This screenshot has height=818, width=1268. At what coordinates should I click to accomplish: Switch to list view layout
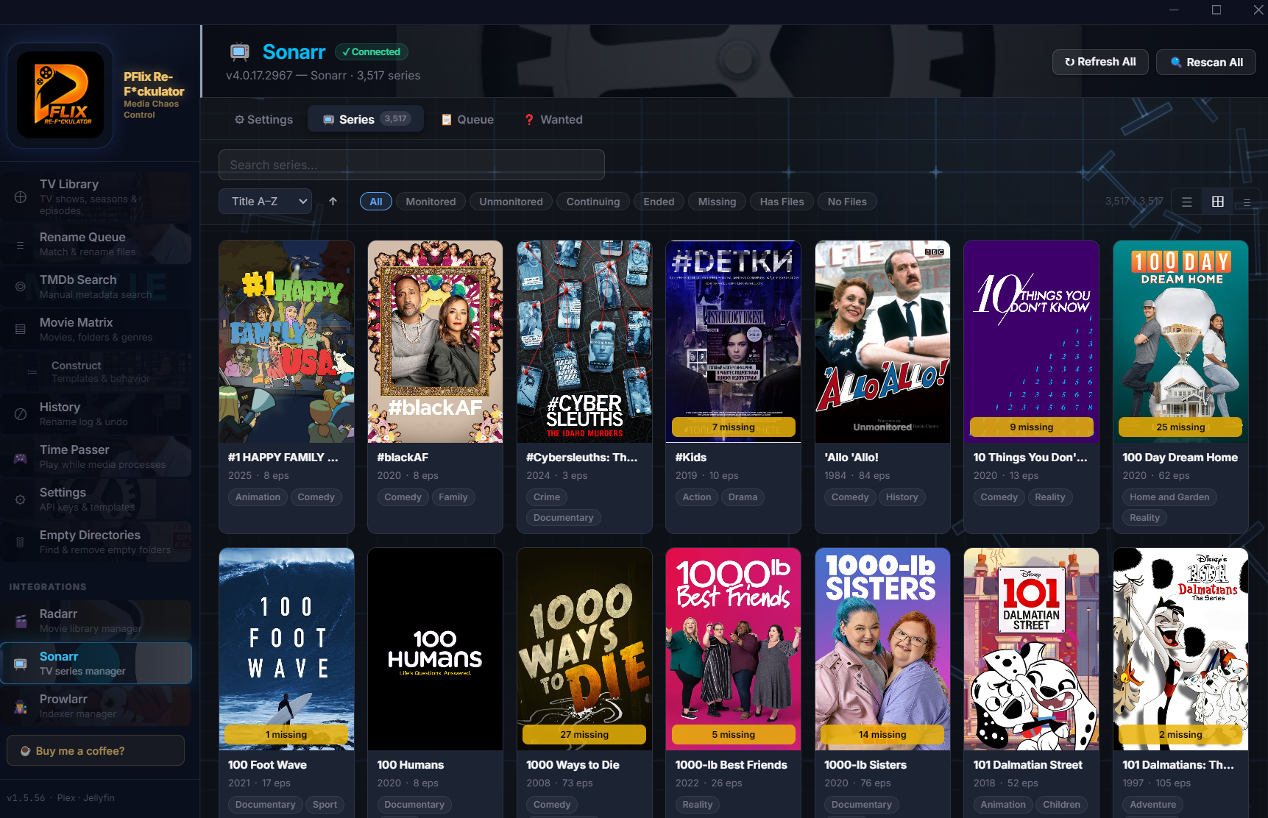[1187, 202]
